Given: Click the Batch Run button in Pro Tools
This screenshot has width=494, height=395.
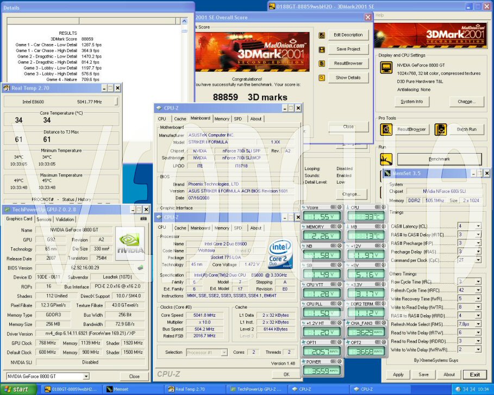Looking at the screenshot, I should 467,129.
